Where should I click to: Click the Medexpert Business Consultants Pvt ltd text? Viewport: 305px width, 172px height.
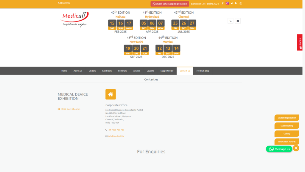pos(124,110)
